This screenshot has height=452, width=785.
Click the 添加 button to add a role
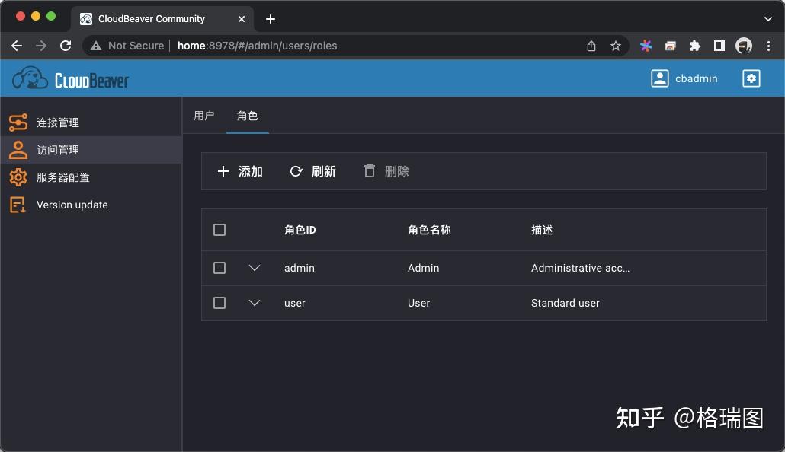click(x=239, y=171)
